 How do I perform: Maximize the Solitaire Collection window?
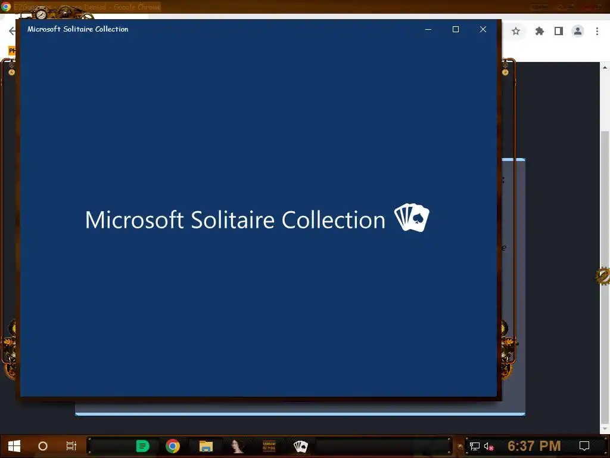456,29
